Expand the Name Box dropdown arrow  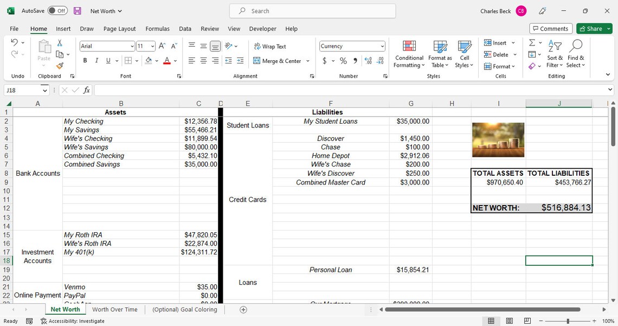click(44, 90)
